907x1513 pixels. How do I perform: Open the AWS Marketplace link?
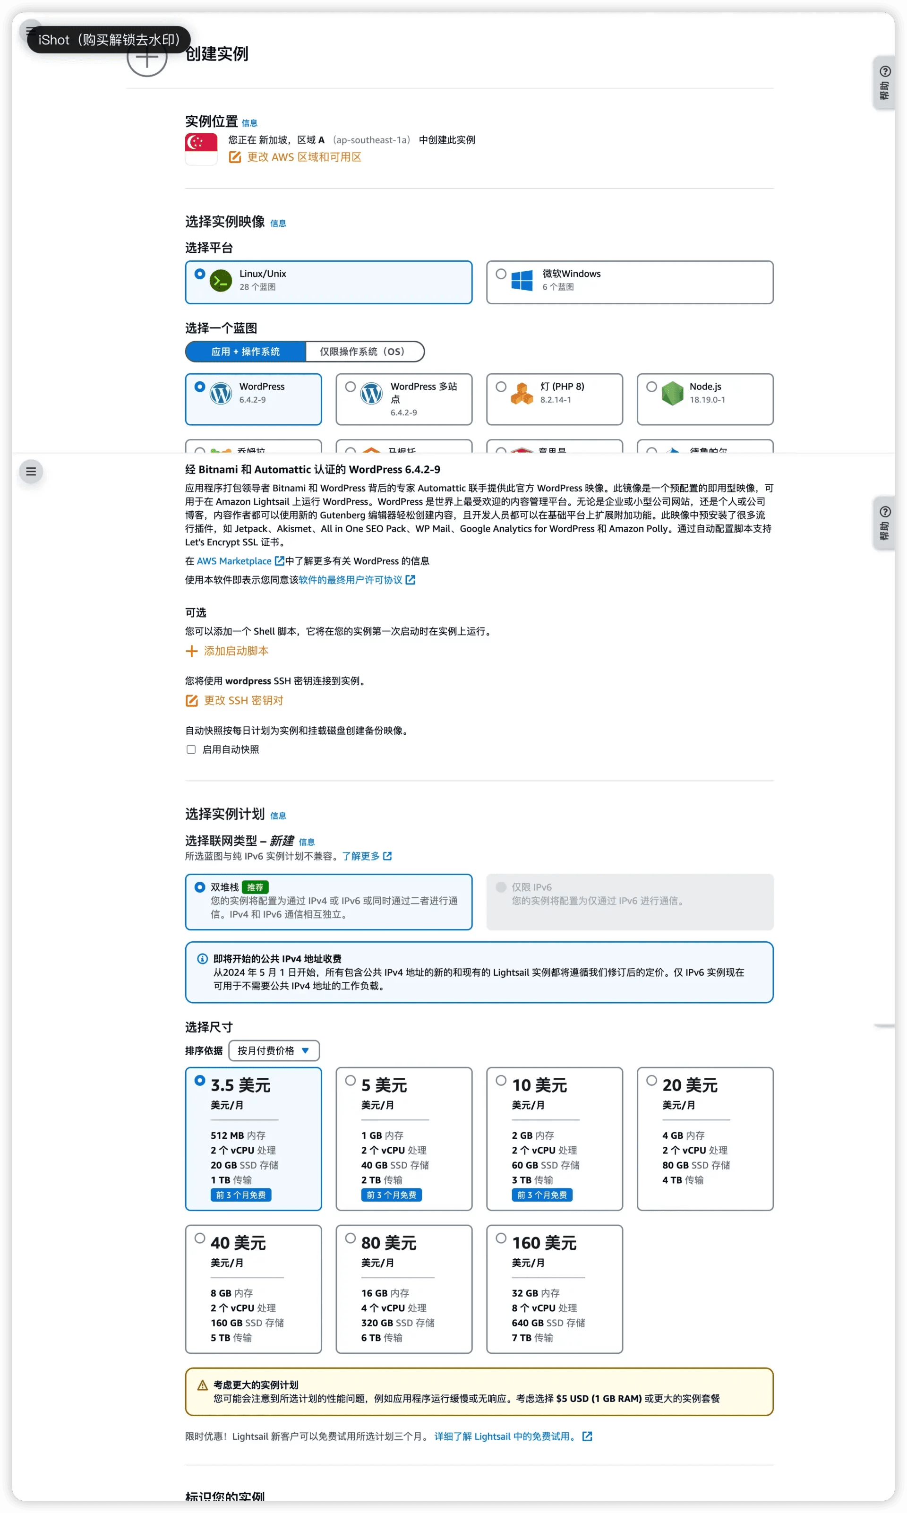[x=234, y=560]
